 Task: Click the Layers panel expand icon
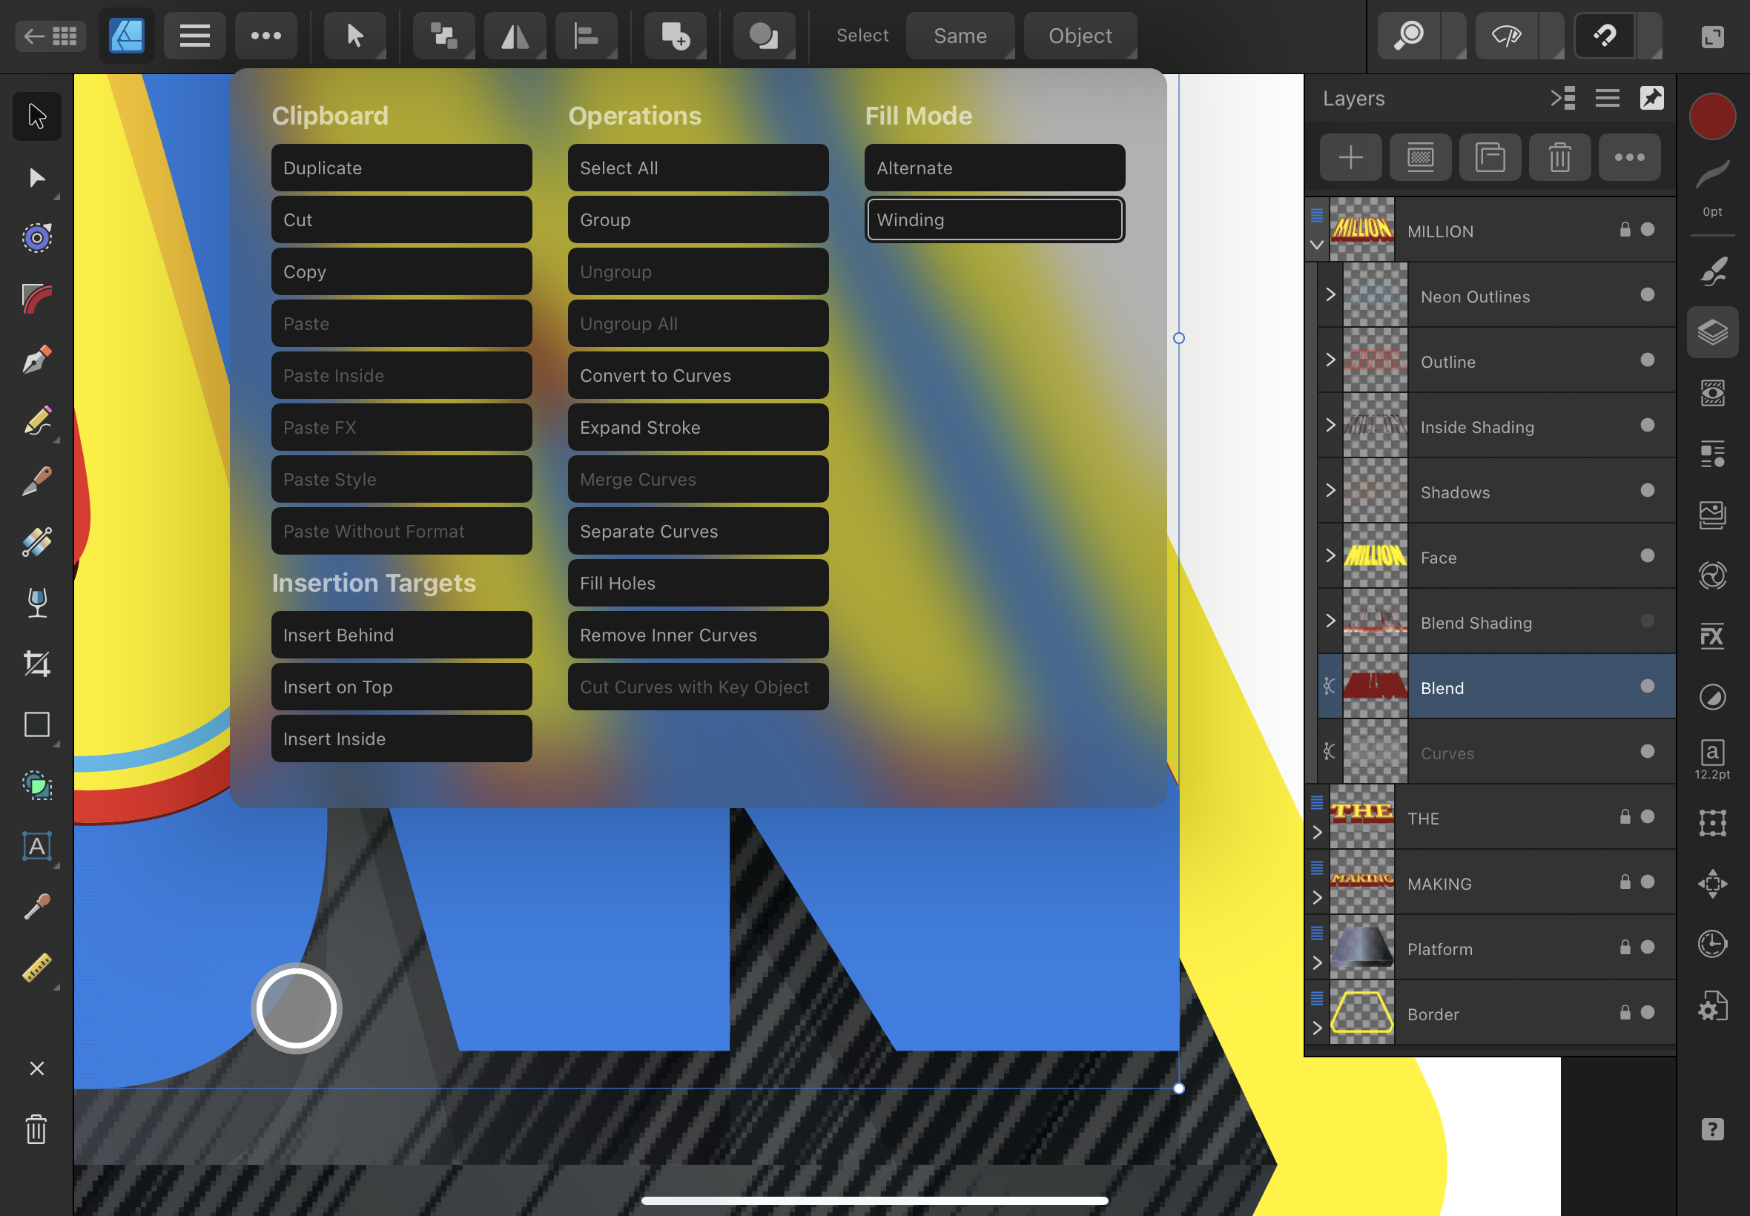pos(1564,97)
